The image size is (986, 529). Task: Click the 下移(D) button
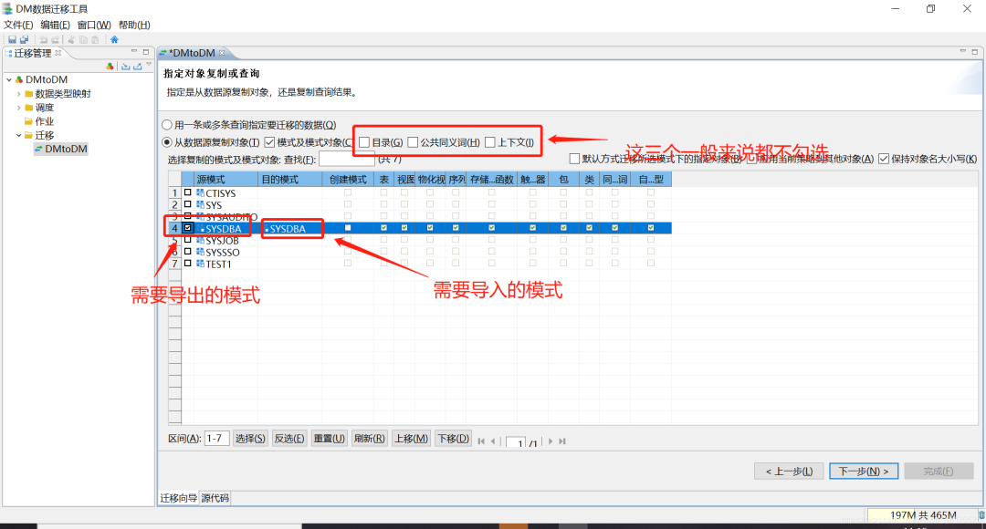[x=454, y=439]
